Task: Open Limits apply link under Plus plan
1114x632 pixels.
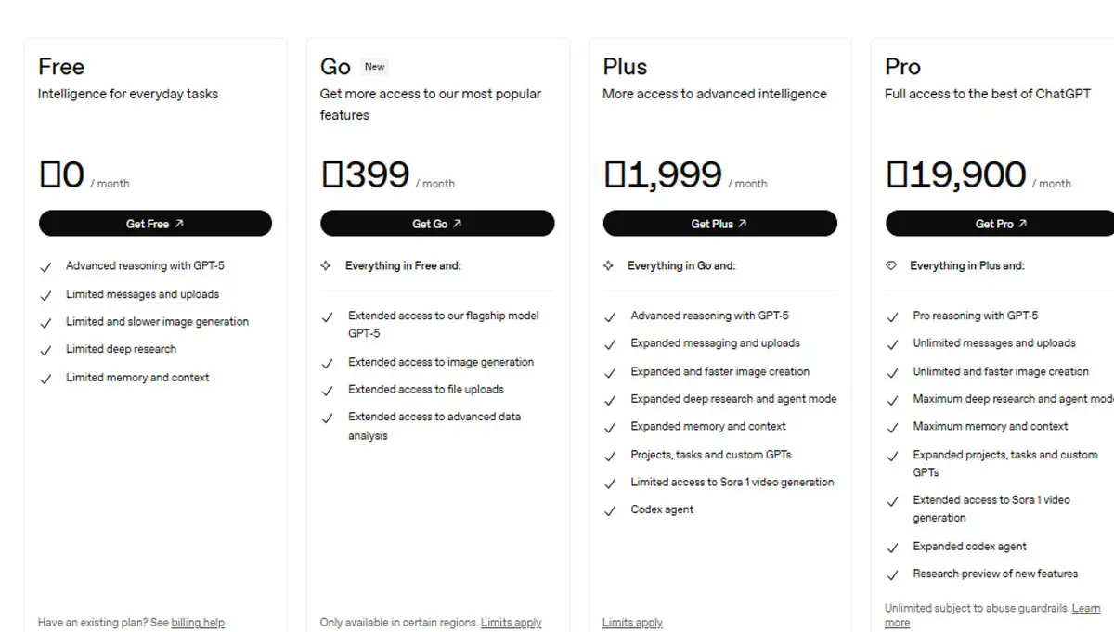Action: (632, 623)
